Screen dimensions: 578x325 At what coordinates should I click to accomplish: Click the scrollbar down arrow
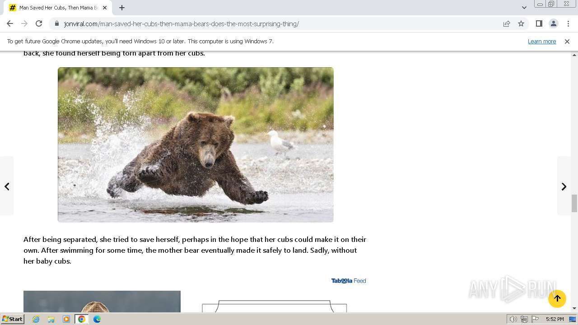click(574, 308)
